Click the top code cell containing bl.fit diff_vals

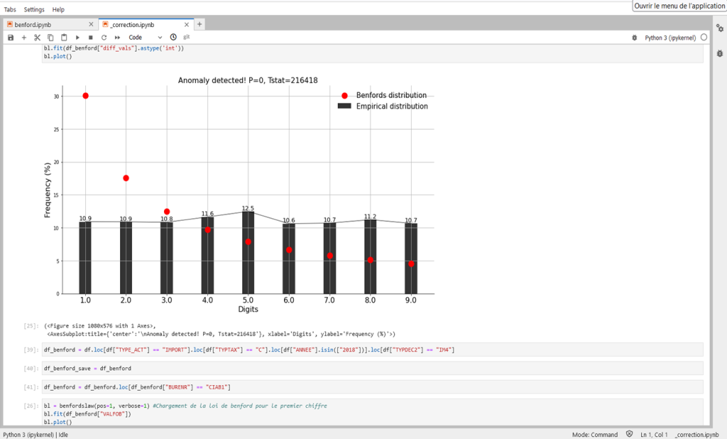click(x=372, y=52)
